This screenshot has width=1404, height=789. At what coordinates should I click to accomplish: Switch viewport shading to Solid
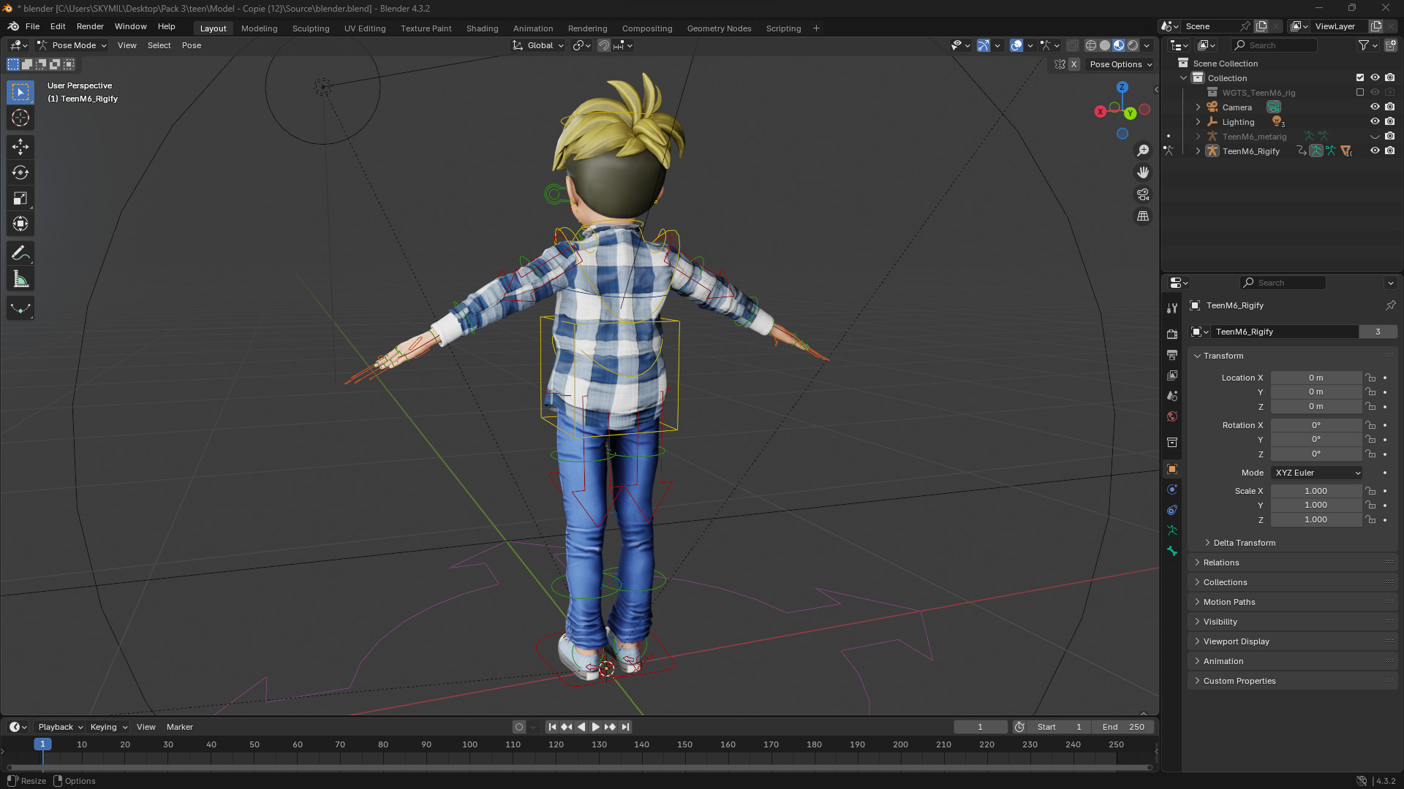pos(1104,45)
